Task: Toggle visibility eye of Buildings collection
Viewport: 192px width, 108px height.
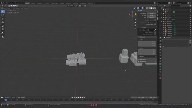Action: pos(190,22)
